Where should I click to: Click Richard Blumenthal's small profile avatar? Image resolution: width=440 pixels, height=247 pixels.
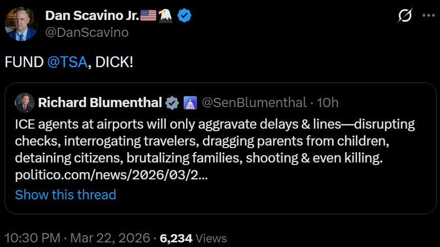(24, 103)
